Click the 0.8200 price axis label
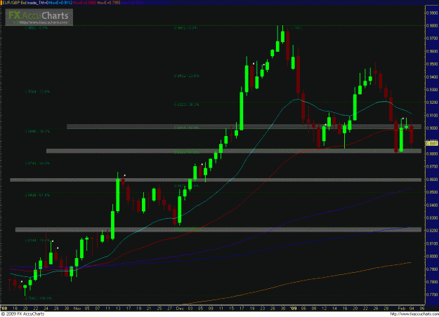439x317 pixels. pos(433,230)
